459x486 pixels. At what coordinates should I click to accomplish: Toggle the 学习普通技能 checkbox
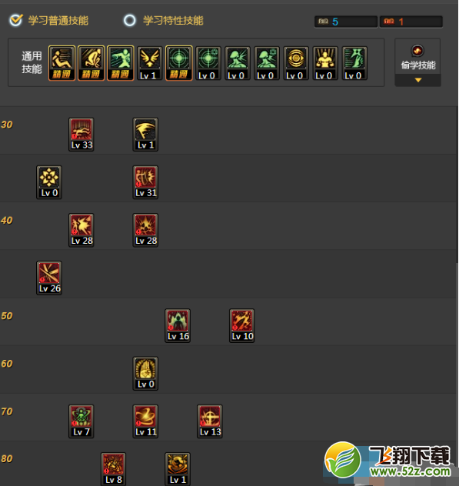[16, 21]
